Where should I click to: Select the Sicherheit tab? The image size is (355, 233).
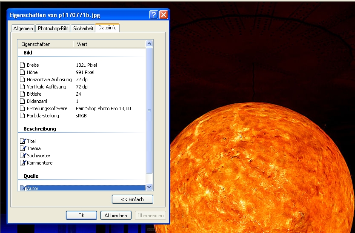[83, 28]
